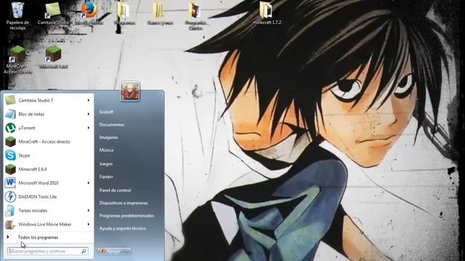Expand the Tareas iniciales jump list arrow
Image resolution: width=465 pixels, height=261 pixels.
(x=89, y=210)
